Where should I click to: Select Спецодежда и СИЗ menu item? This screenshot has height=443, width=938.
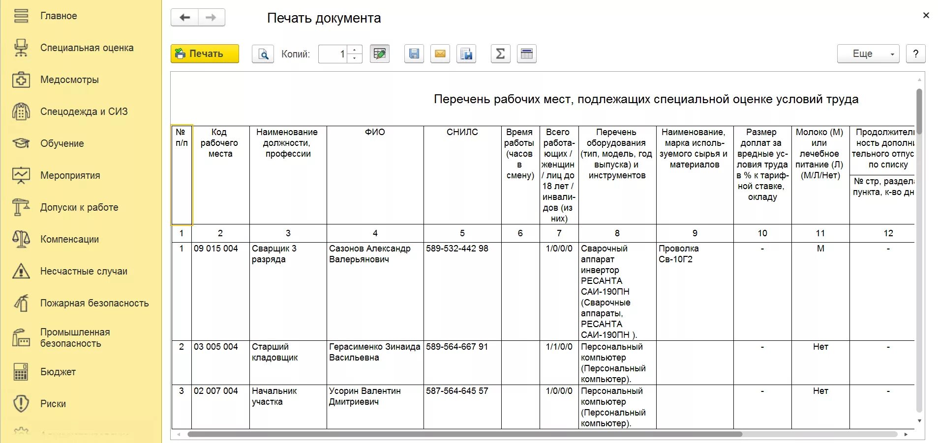(84, 111)
